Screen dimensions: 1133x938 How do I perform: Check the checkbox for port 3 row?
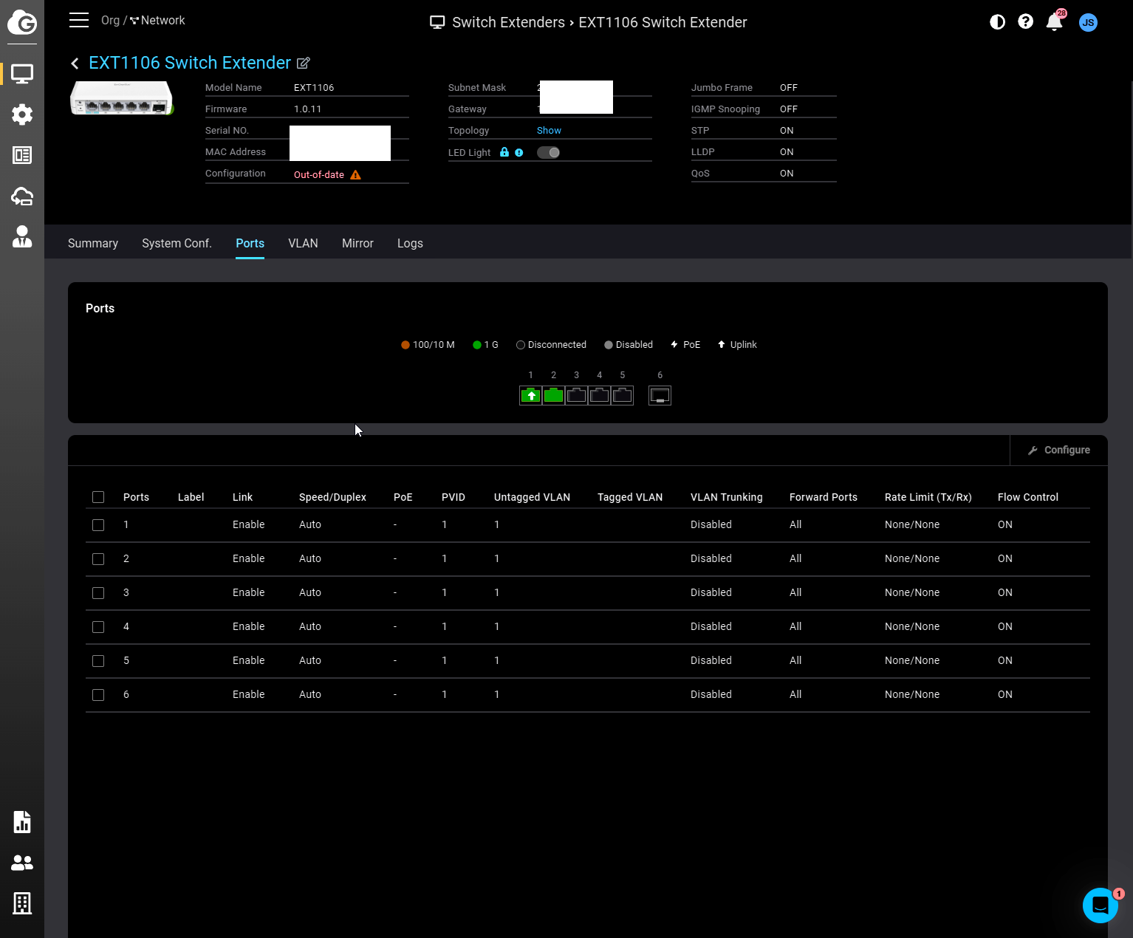[98, 593]
